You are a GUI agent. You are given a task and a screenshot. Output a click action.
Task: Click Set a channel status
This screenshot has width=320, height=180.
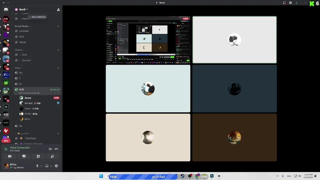pyautogui.click(x=29, y=93)
